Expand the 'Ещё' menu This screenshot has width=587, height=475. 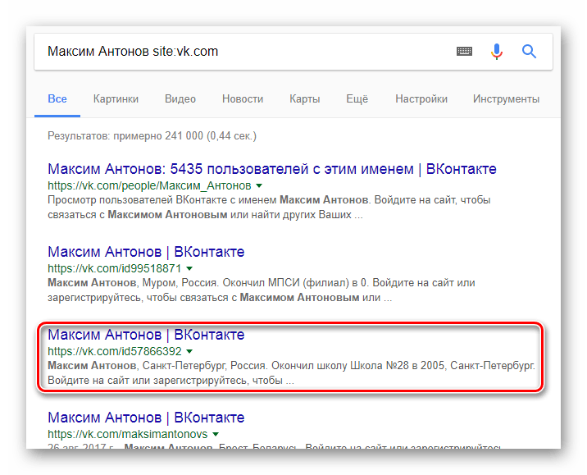[357, 99]
